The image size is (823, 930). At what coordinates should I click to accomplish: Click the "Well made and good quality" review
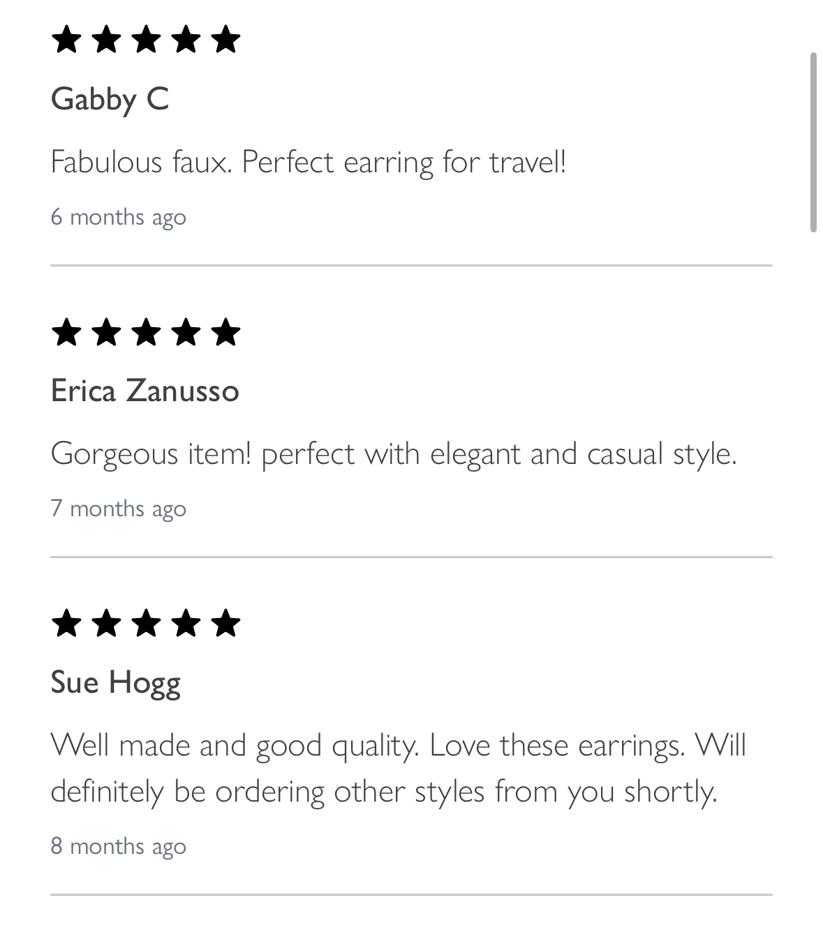tap(398, 768)
